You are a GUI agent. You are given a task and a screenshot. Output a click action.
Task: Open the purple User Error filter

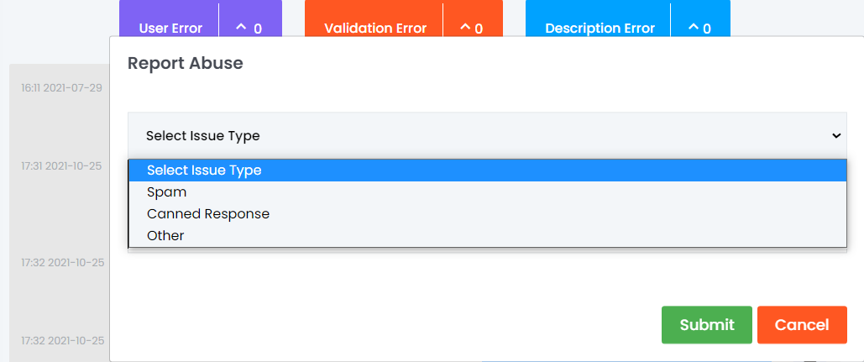[170, 28]
